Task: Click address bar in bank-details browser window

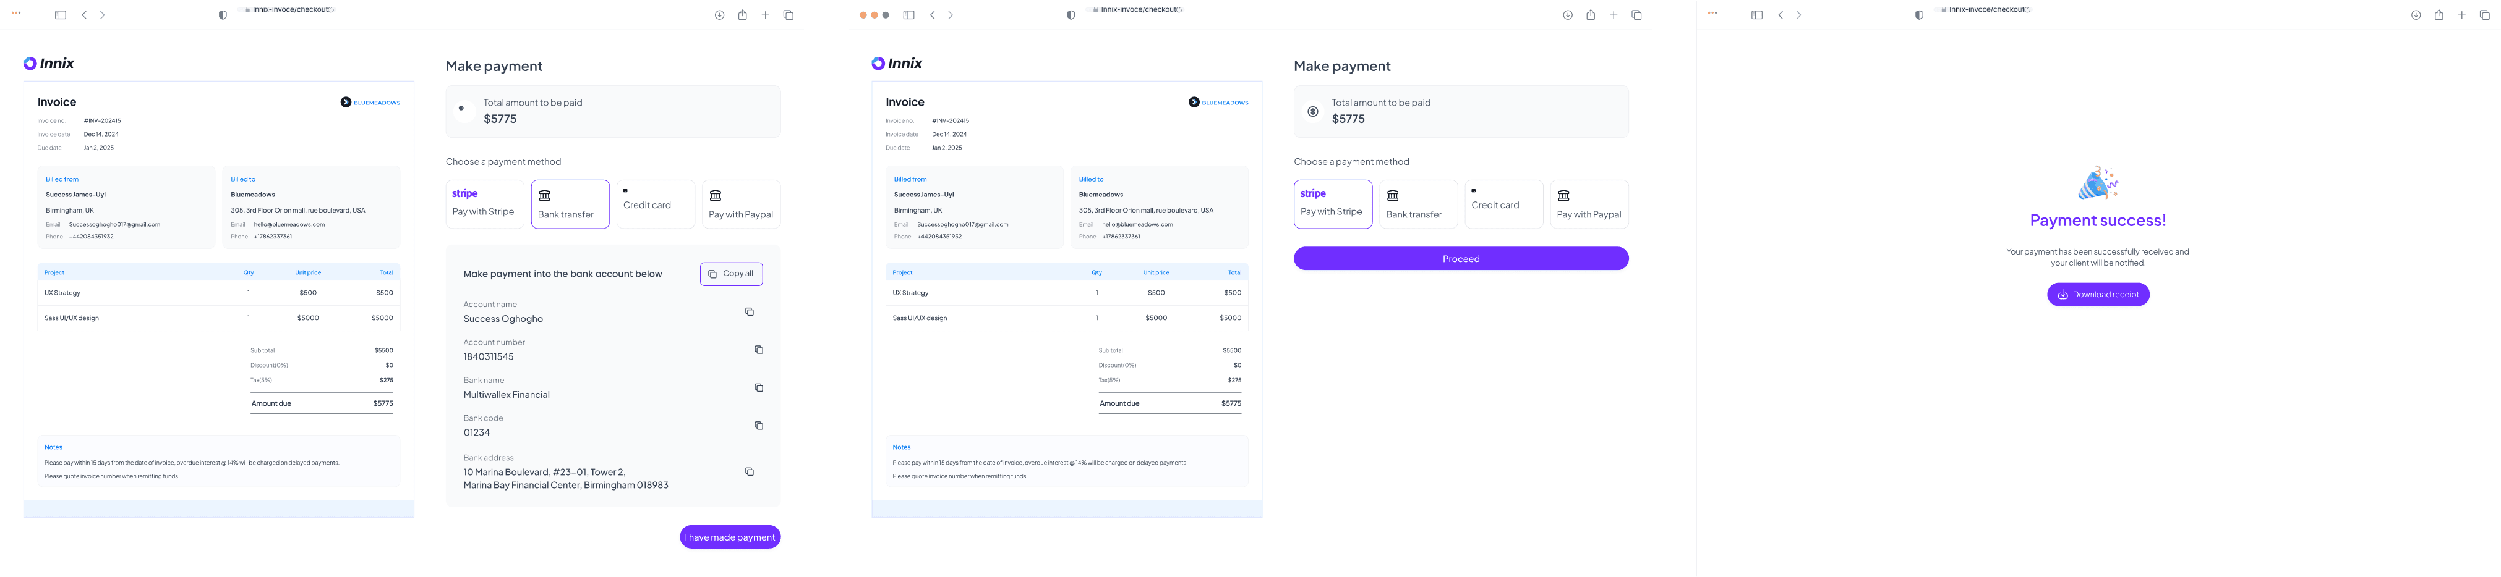Action: coord(288,10)
